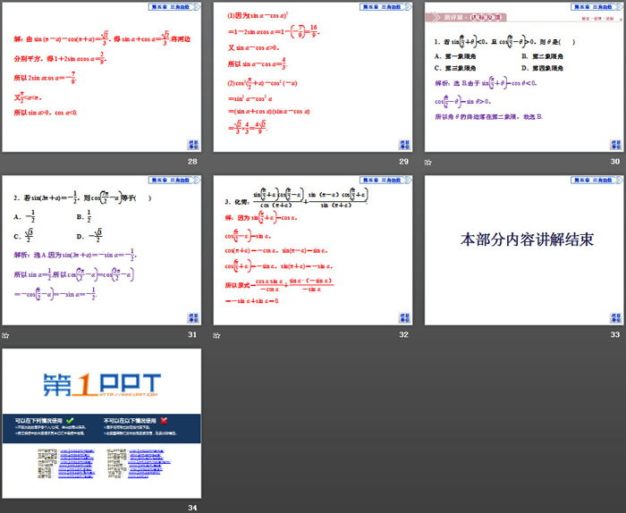626x513 pixels.
Task: Click the blue corner button on slide 31
Action: [193, 316]
